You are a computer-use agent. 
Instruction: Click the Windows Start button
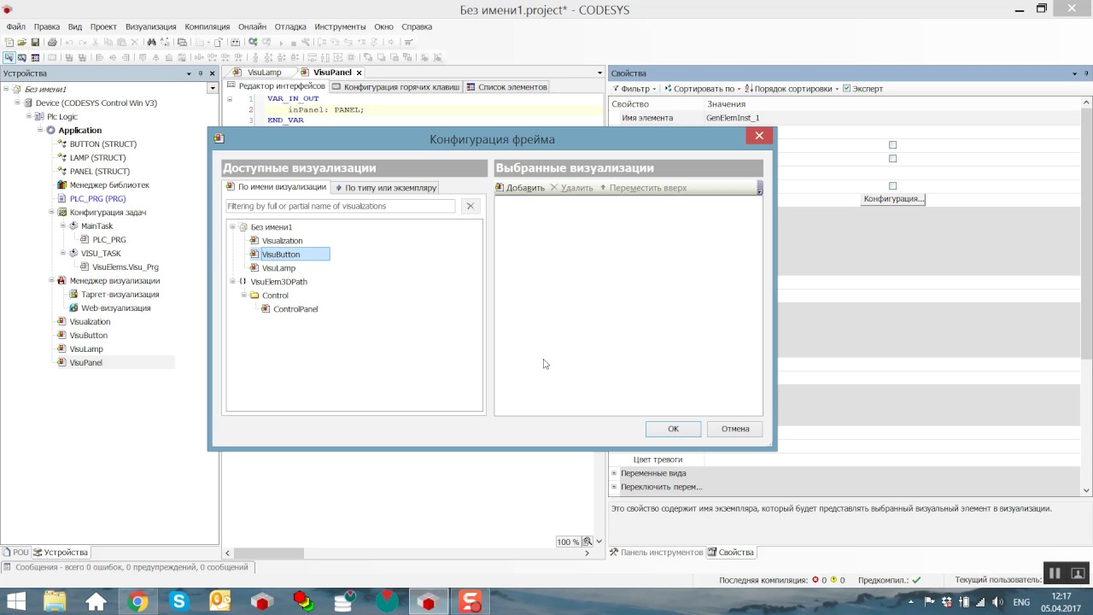16,602
